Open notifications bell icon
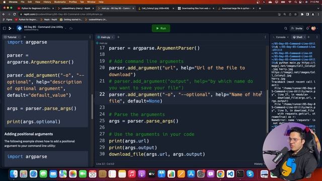Viewport: 322px width, 181px height. 307,28
